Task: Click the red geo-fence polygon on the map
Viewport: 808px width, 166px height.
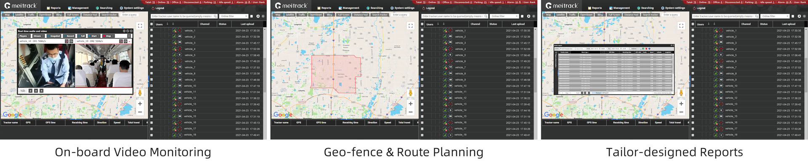Action: [336, 74]
